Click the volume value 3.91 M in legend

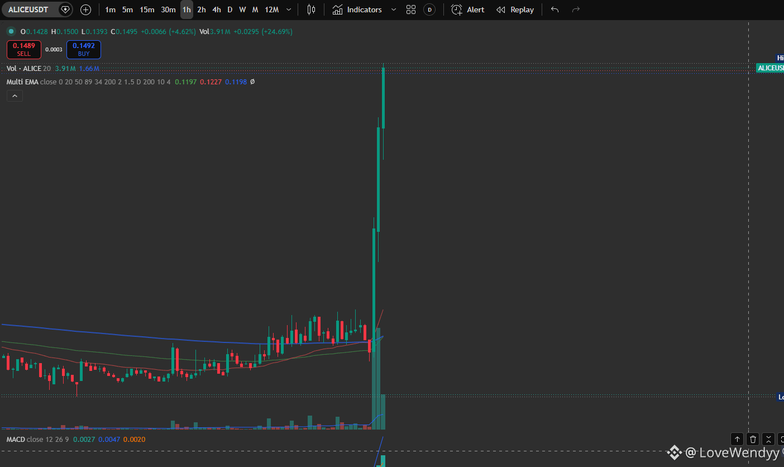tap(65, 69)
